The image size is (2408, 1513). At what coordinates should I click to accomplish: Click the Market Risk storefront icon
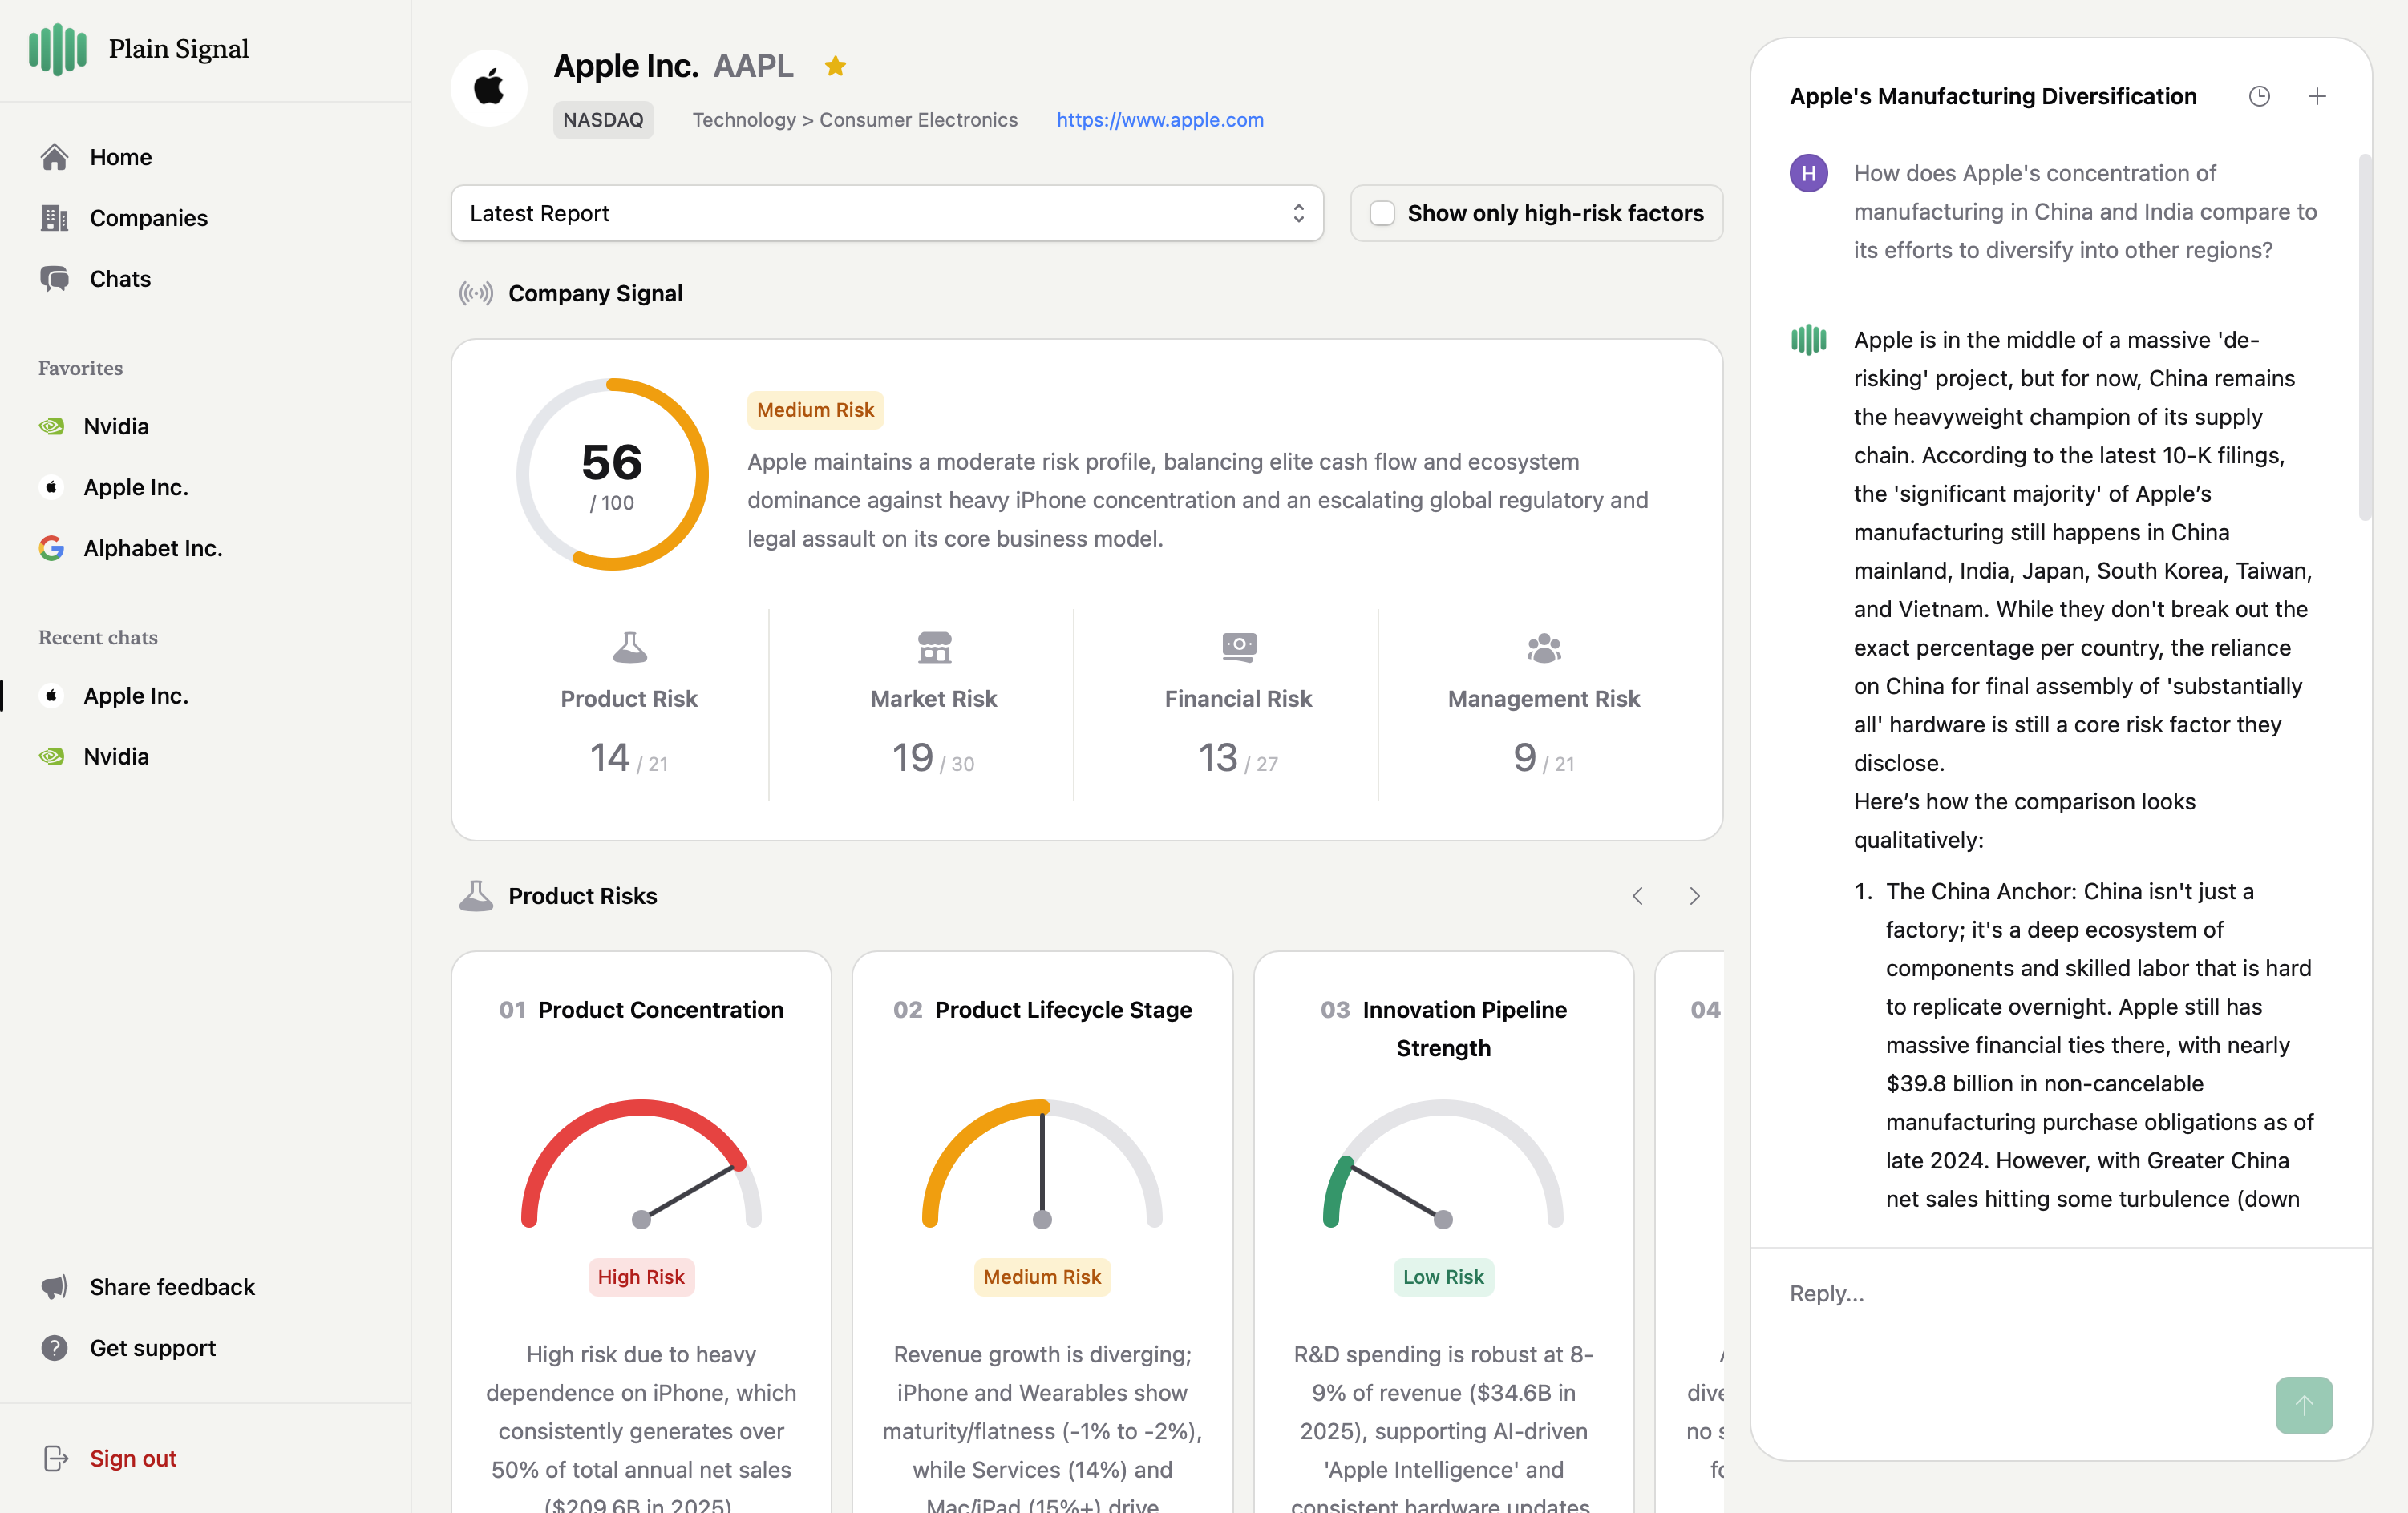(934, 648)
